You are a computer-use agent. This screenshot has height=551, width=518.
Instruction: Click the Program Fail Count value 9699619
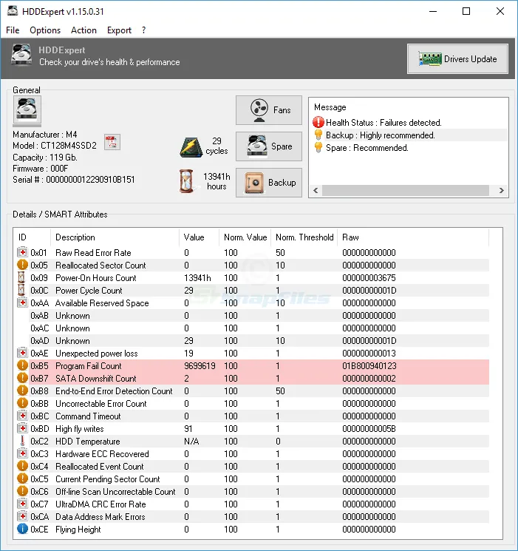click(200, 366)
